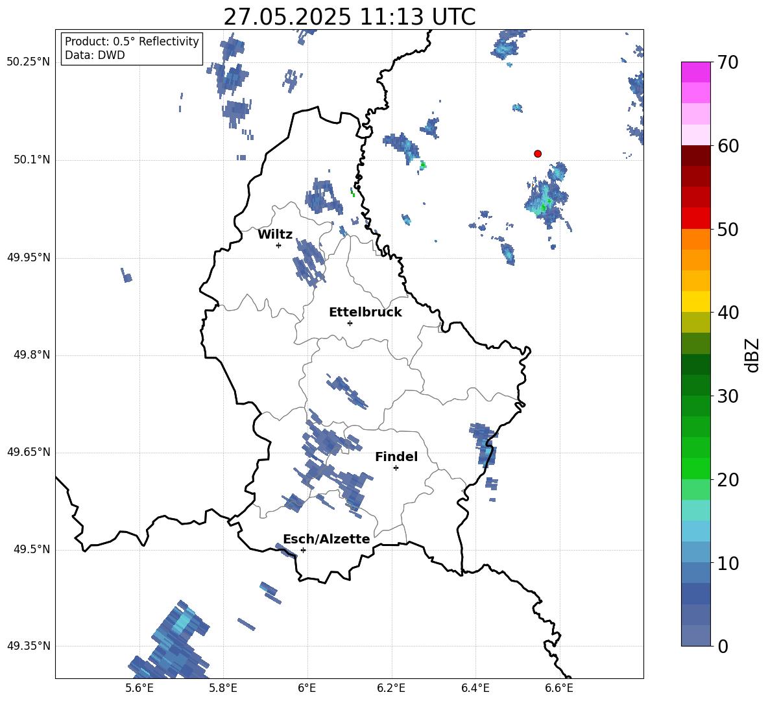This screenshot has height=701, width=768.
Task: Select the Esch/Alzette city label
Action: (327, 539)
